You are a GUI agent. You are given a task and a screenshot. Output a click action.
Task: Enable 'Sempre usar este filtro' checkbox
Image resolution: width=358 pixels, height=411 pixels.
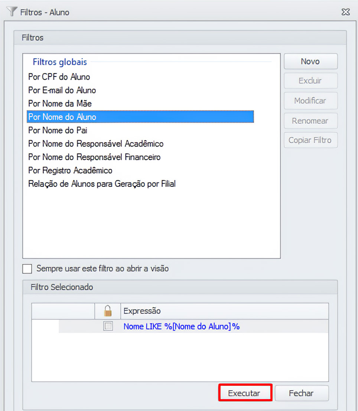27,268
